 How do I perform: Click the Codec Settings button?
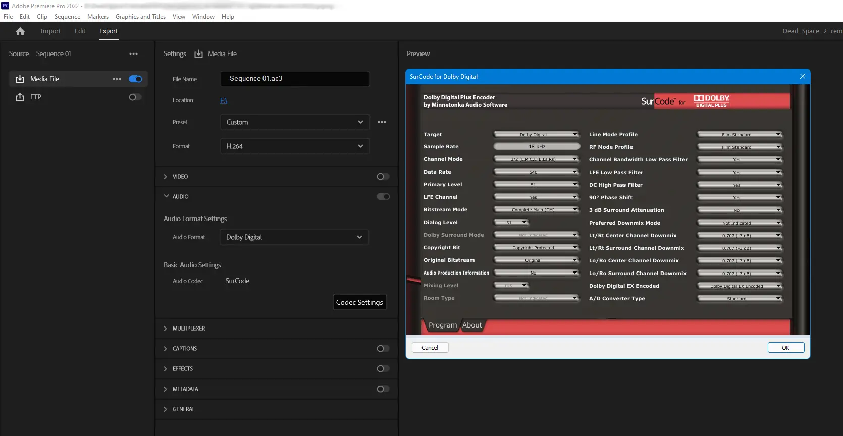359,302
